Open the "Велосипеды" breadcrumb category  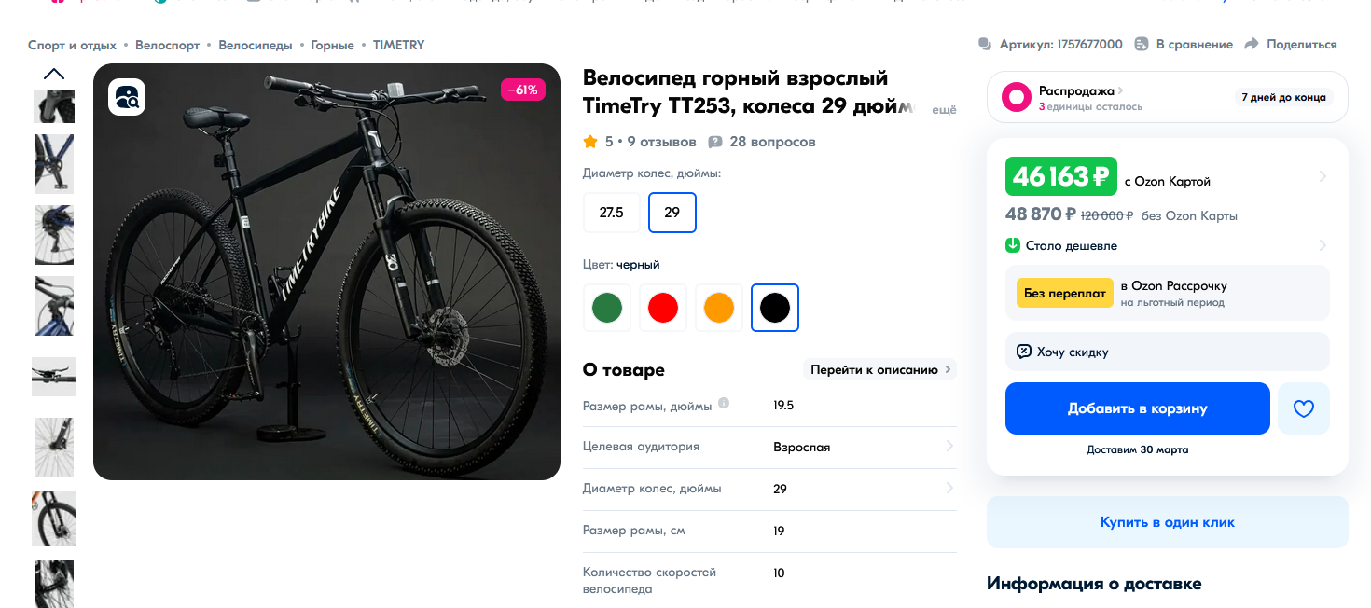pyautogui.click(x=256, y=45)
